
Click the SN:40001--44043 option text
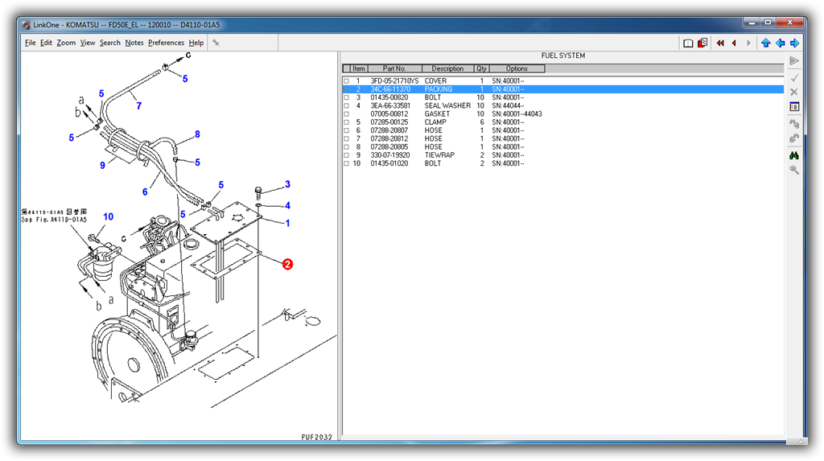coord(517,114)
